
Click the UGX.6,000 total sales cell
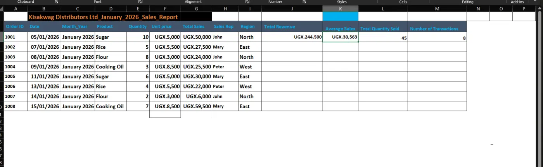pyautogui.click(x=196, y=96)
